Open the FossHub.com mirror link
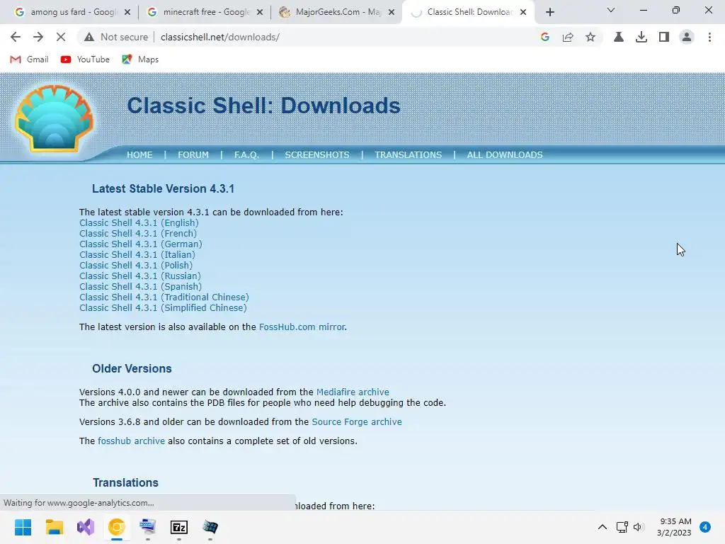Screen dimensions: 725x544 coord(302,327)
